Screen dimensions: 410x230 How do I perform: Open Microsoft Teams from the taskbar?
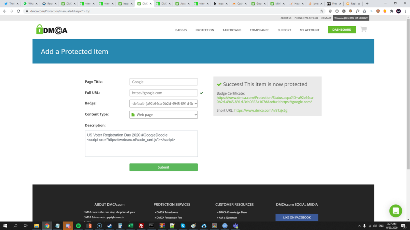[235, 226]
